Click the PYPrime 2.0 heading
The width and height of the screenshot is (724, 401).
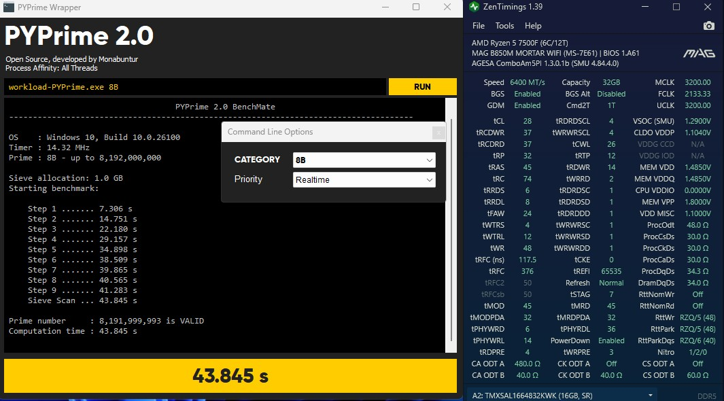point(79,36)
